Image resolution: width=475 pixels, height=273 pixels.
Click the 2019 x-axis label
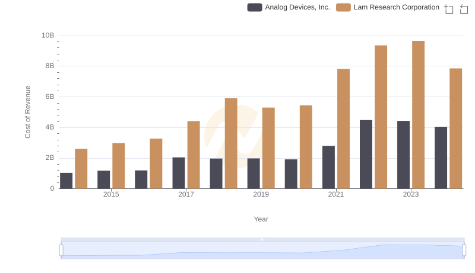click(261, 194)
